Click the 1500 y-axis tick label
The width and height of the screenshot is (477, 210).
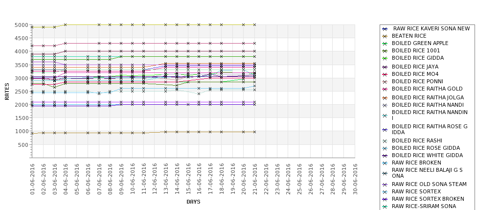click(22, 118)
